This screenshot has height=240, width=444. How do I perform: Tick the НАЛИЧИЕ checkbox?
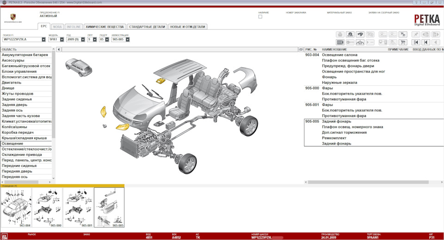click(x=260, y=17)
